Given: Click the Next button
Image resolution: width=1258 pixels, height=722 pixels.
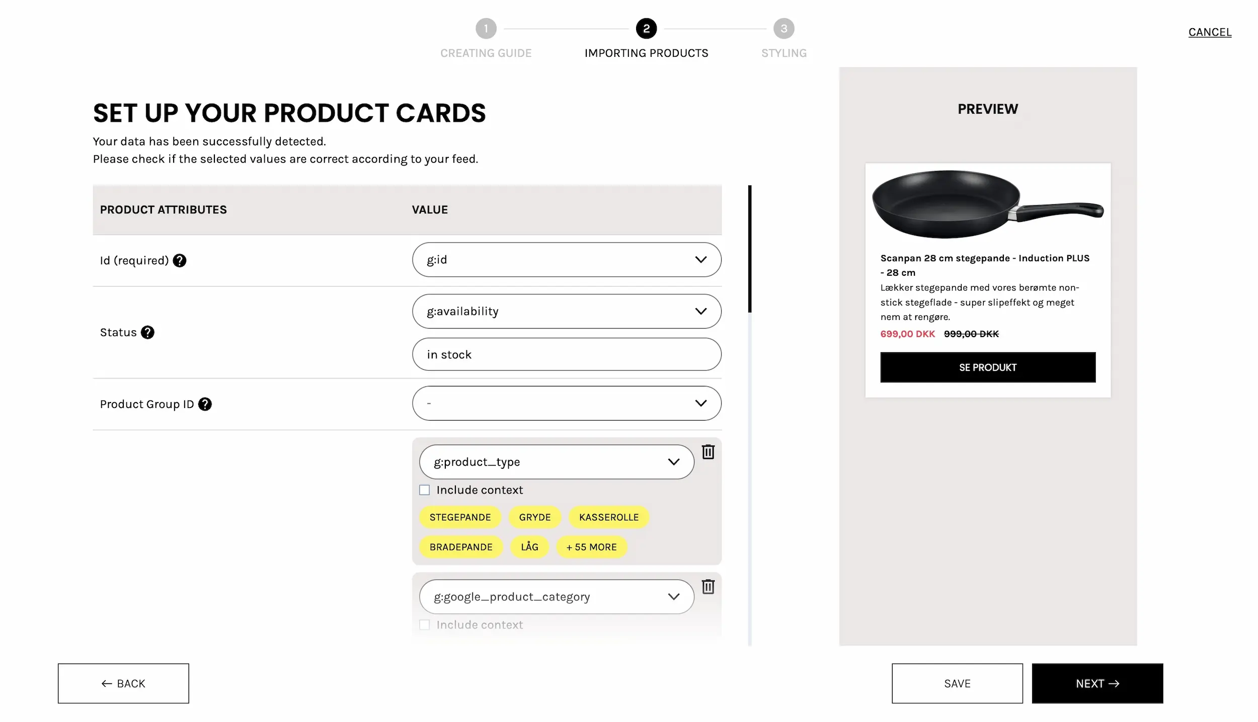Looking at the screenshot, I should [1097, 683].
